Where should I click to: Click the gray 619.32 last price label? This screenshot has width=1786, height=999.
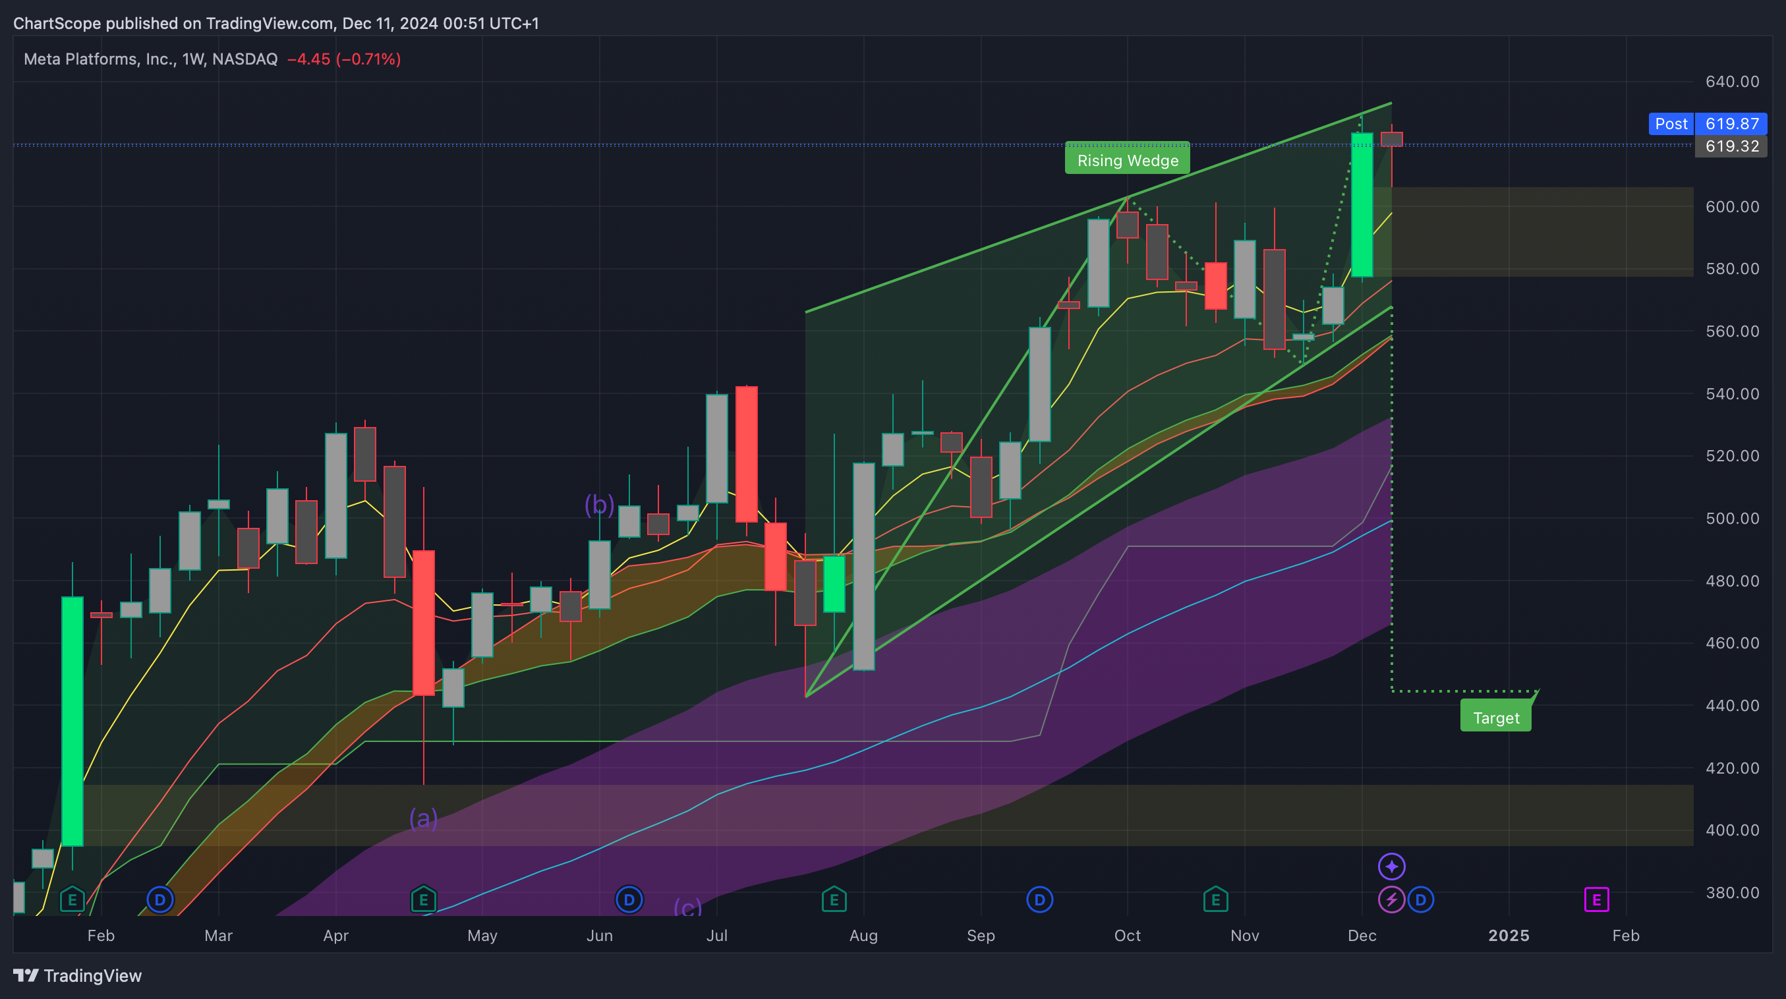pyautogui.click(x=1731, y=146)
